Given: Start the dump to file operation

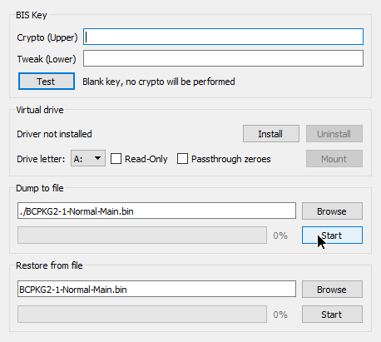Looking at the screenshot, I should (x=332, y=235).
